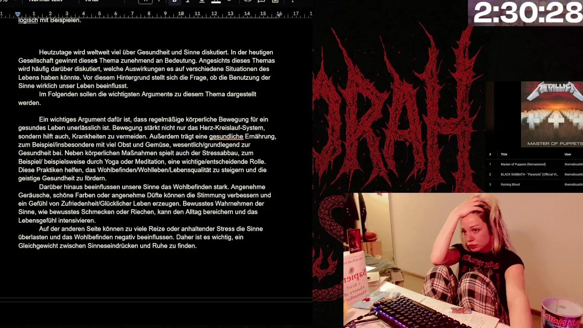The height and width of the screenshot is (328, 583).
Task: Click the '#' column header in queue
Action: tap(490, 154)
